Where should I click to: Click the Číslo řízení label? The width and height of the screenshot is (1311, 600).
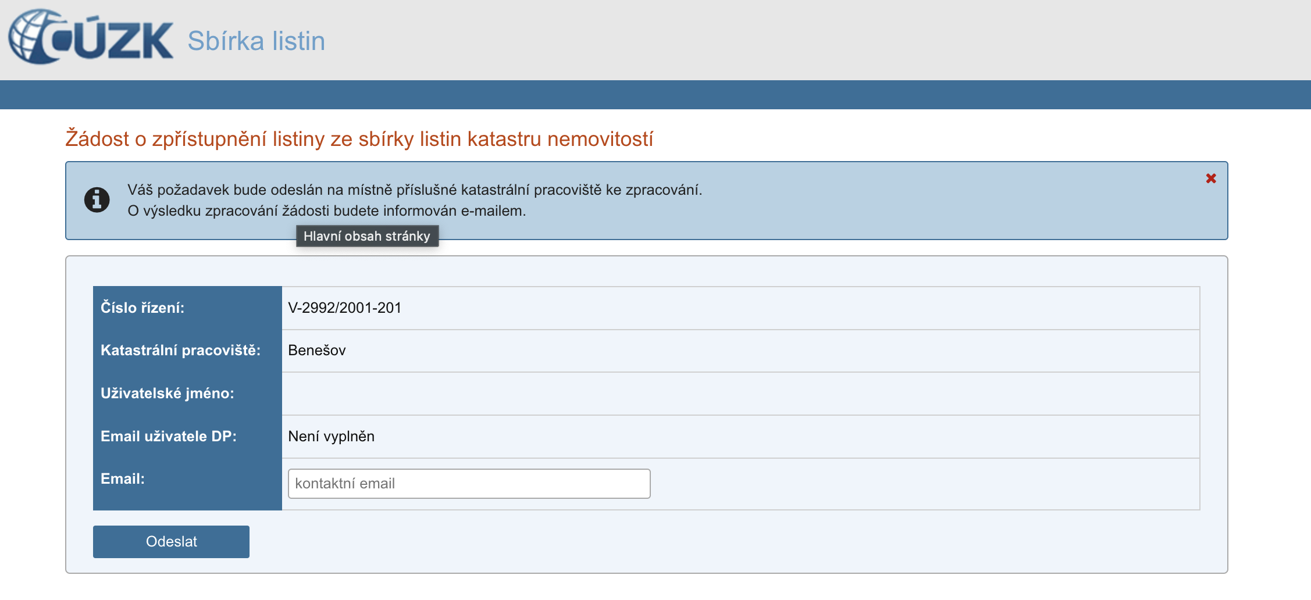click(142, 308)
